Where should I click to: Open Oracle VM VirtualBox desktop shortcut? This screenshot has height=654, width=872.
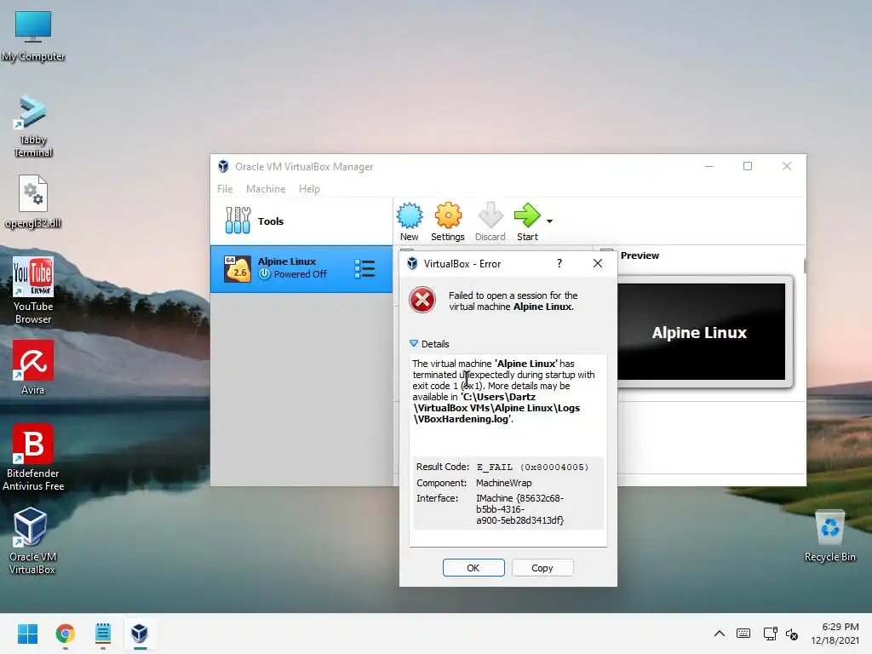tap(32, 541)
